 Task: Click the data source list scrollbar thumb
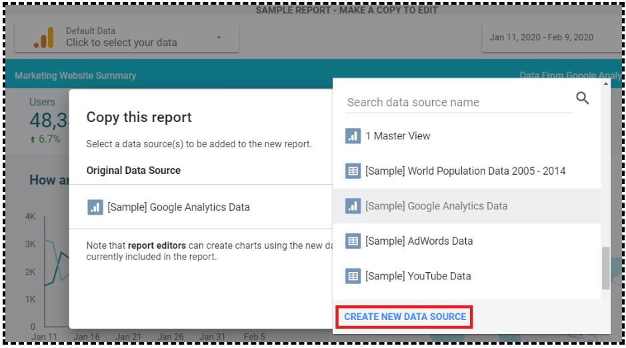tap(605, 268)
